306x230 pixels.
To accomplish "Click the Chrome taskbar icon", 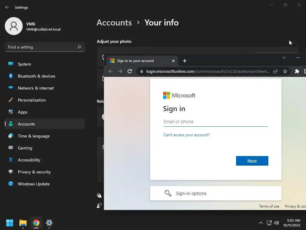I will [36, 223].
